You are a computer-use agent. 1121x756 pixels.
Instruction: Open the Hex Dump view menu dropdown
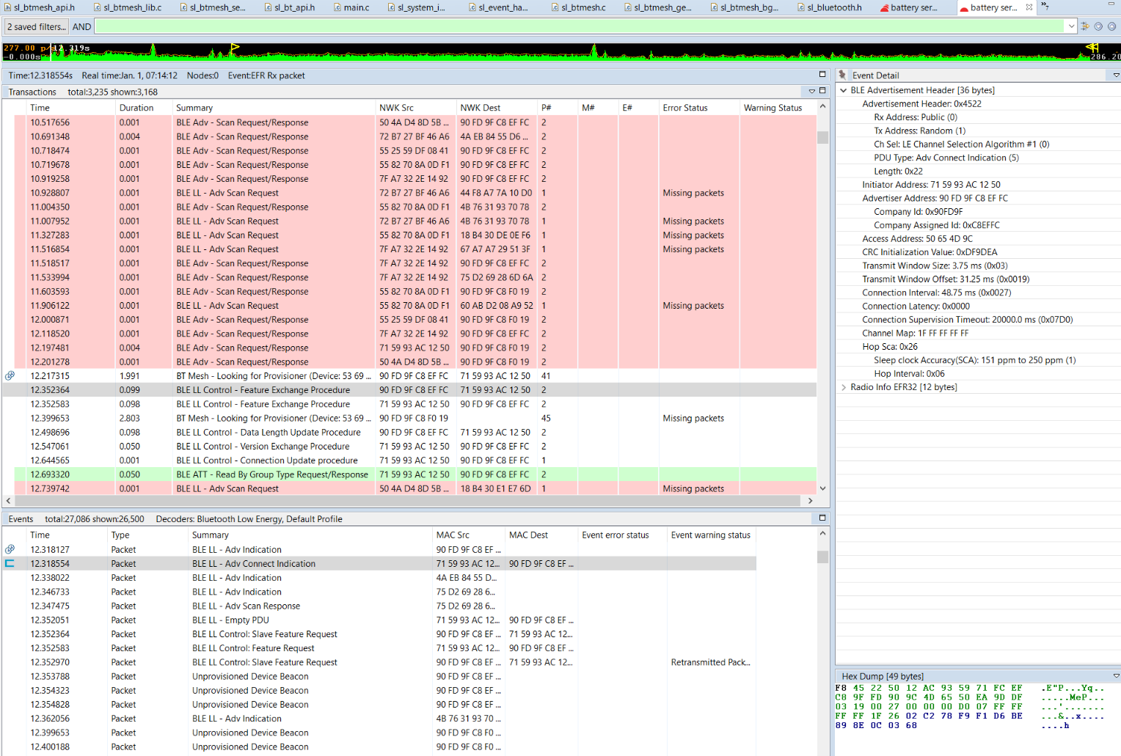(1116, 676)
